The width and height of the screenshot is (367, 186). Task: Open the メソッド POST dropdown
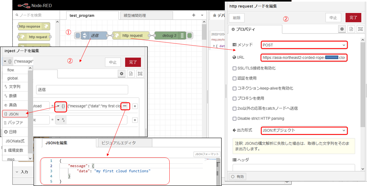pos(304,45)
